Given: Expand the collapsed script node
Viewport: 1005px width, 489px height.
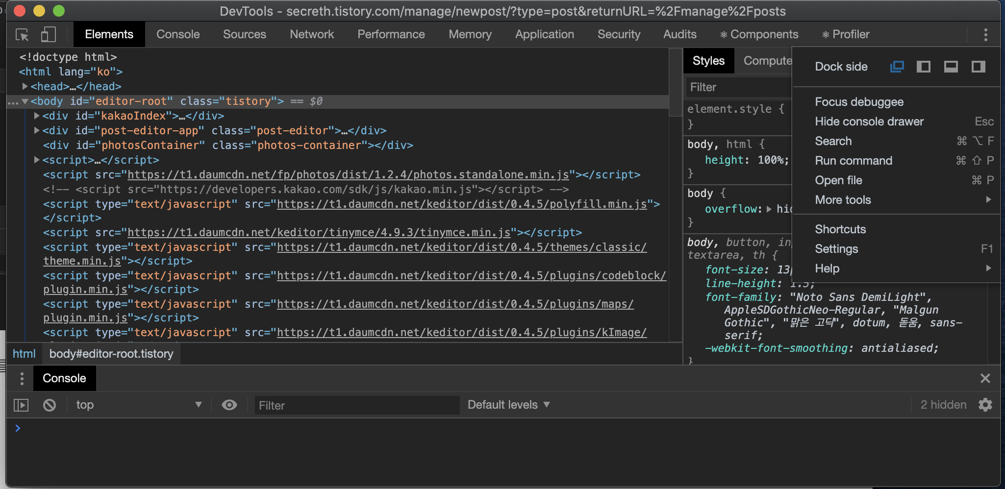Looking at the screenshot, I should (36, 160).
